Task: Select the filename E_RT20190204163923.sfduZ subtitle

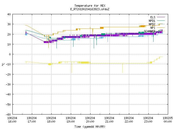Action: tap(90, 9)
